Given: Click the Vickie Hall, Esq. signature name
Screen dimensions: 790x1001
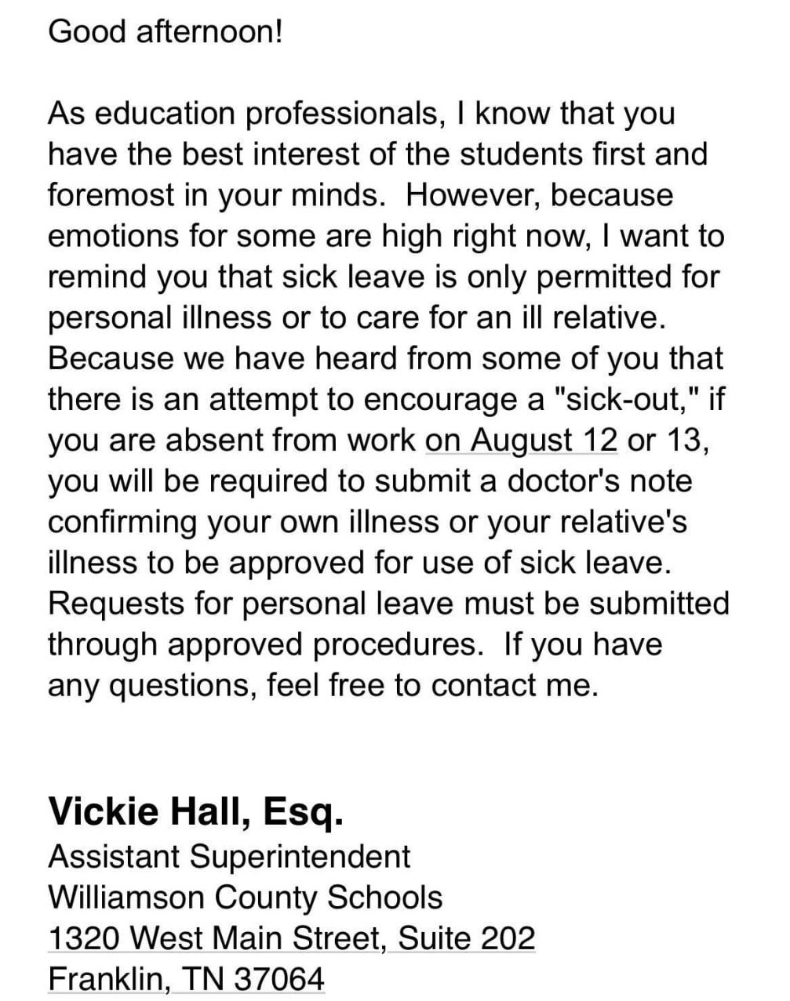Looking at the screenshot, I should click(195, 811).
